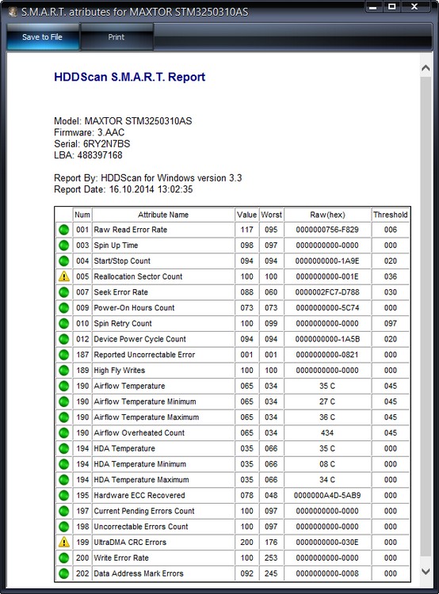The image size is (439, 594).
Task: Click warning icon for UltraDMA CRC Errors
Action: pos(63,542)
